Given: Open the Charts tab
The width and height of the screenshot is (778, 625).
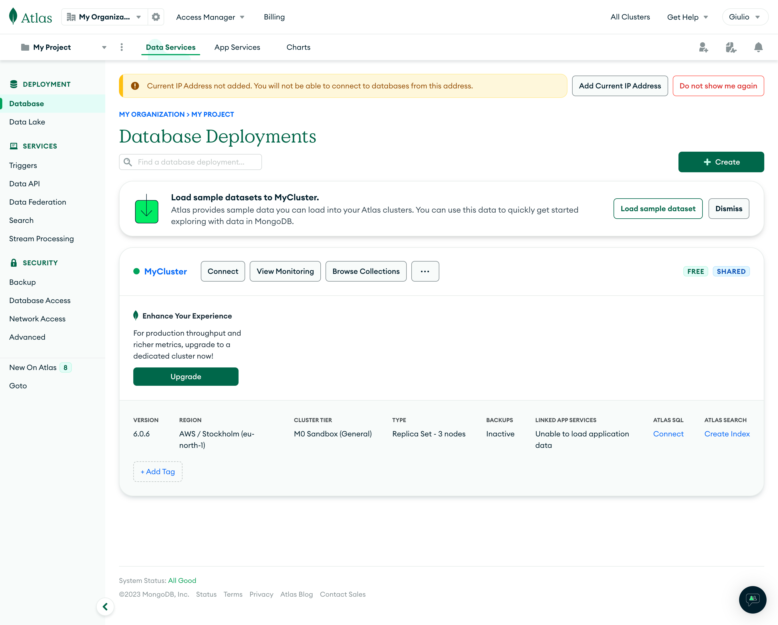Looking at the screenshot, I should point(298,47).
